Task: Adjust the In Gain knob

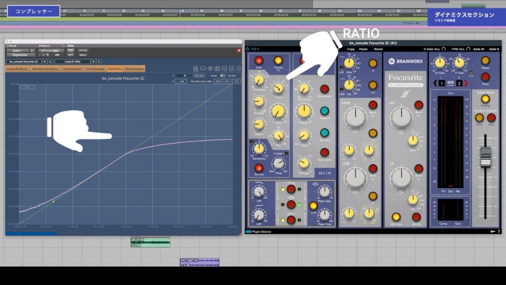Action: (x=439, y=63)
